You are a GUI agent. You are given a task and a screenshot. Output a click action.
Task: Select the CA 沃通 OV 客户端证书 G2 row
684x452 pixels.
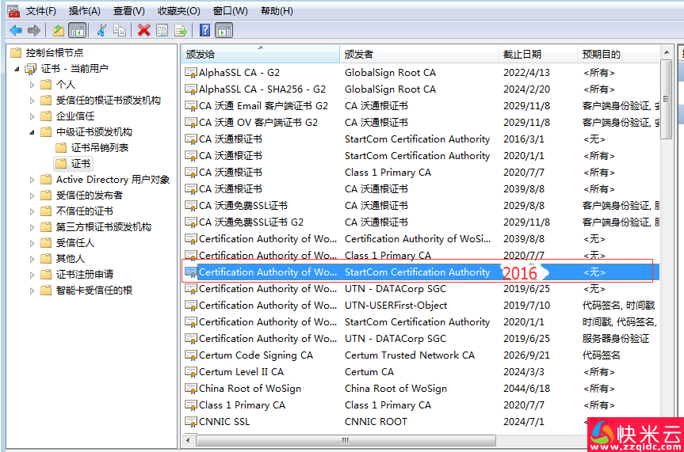tap(421, 123)
